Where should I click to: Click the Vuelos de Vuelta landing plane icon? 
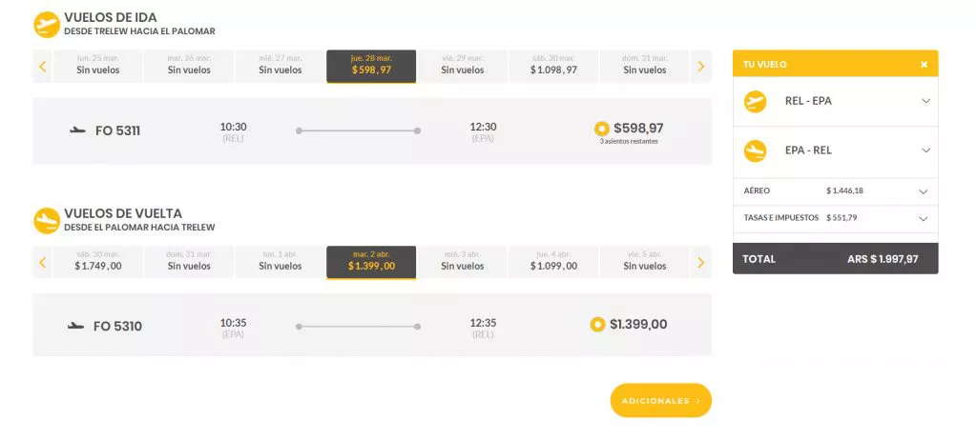pyautogui.click(x=47, y=221)
